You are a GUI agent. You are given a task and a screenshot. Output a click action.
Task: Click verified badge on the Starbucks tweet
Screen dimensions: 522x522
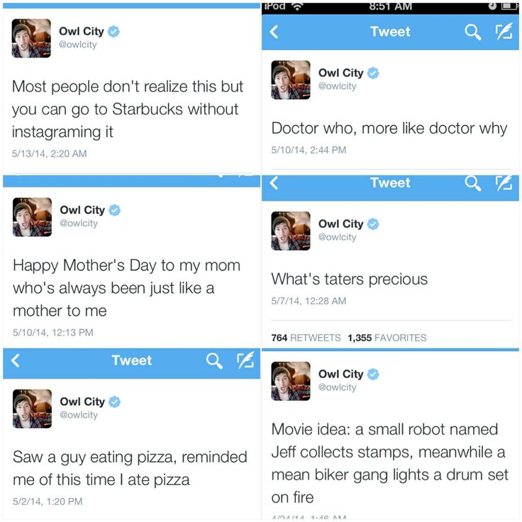click(113, 31)
